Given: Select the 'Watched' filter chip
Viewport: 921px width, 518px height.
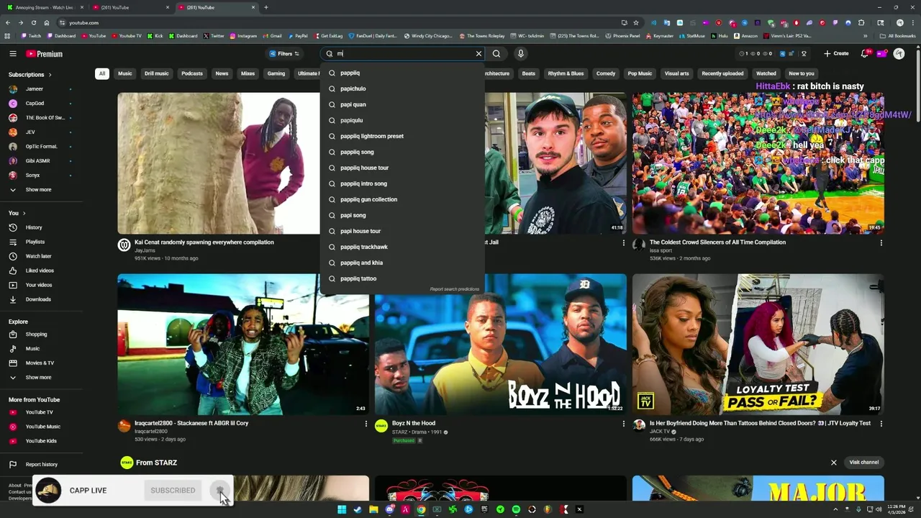Looking at the screenshot, I should click(x=766, y=73).
